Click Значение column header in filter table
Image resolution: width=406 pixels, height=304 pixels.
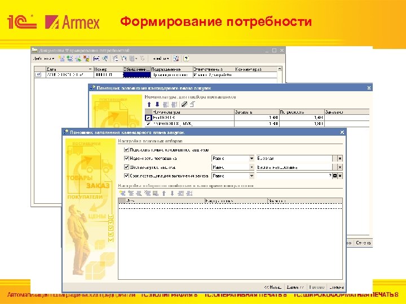point(304,200)
